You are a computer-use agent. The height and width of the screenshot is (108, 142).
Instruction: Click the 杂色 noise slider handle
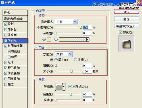click(56, 33)
